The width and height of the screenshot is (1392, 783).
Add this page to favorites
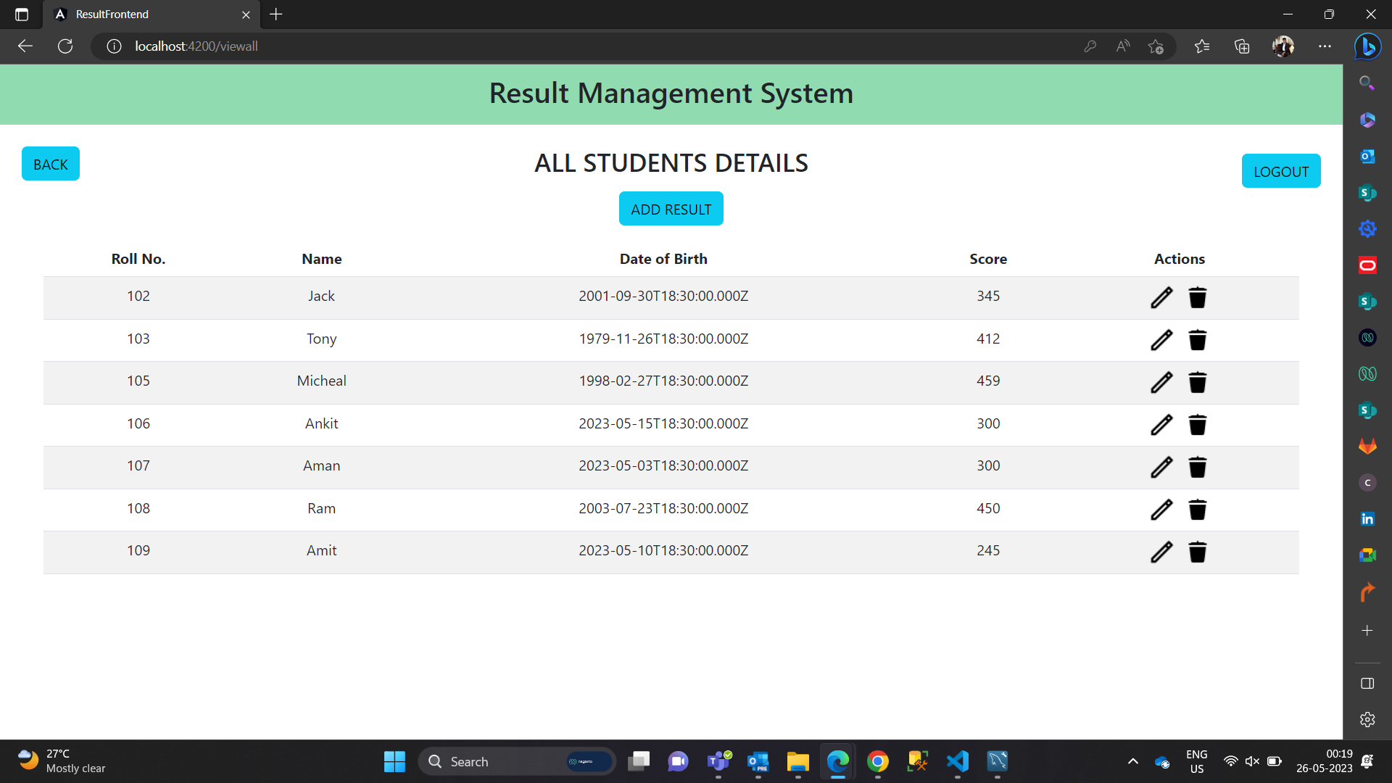click(x=1156, y=46)
